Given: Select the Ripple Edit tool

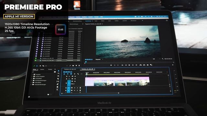Looking at the screenshot, I should click(58, 76).
